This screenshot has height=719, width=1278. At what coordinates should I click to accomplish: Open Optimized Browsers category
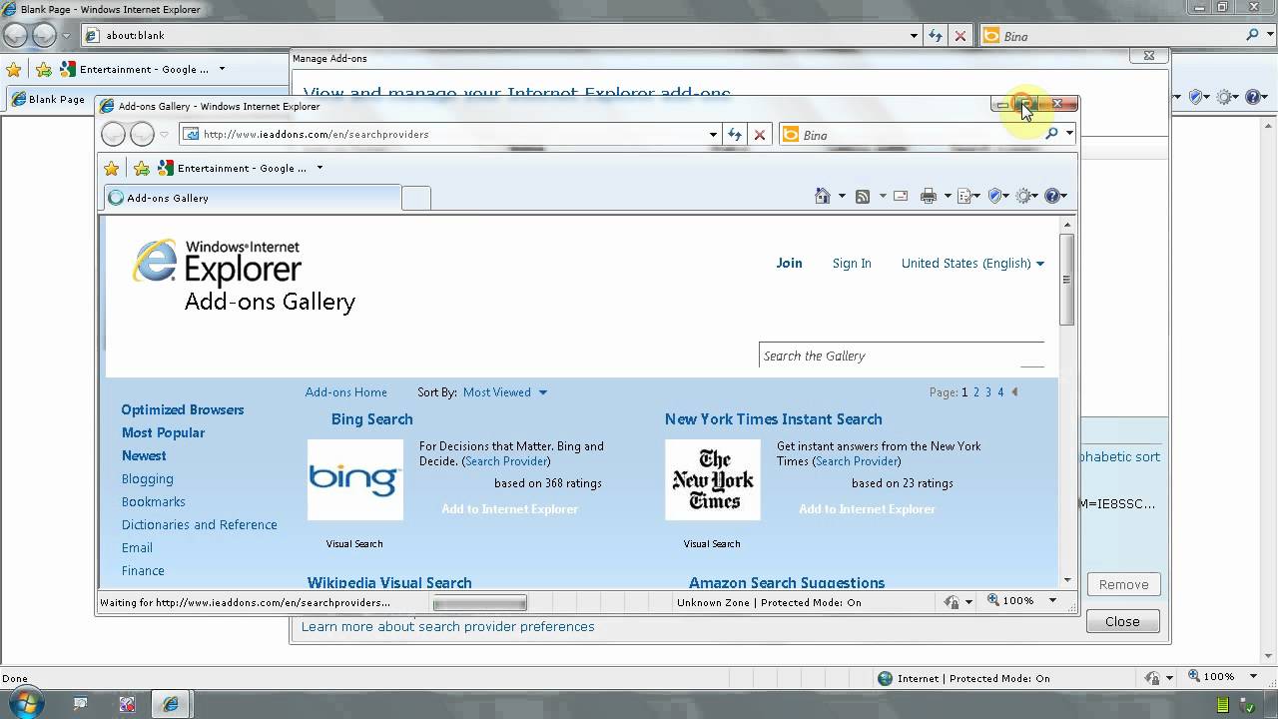[183, 409]
